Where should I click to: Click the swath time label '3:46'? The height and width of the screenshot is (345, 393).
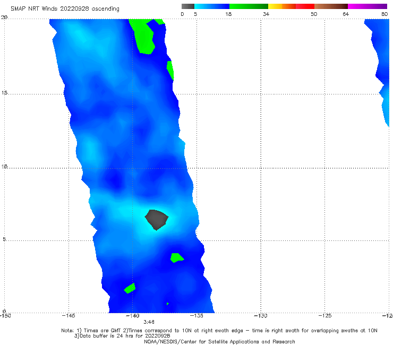click(149, 322)
